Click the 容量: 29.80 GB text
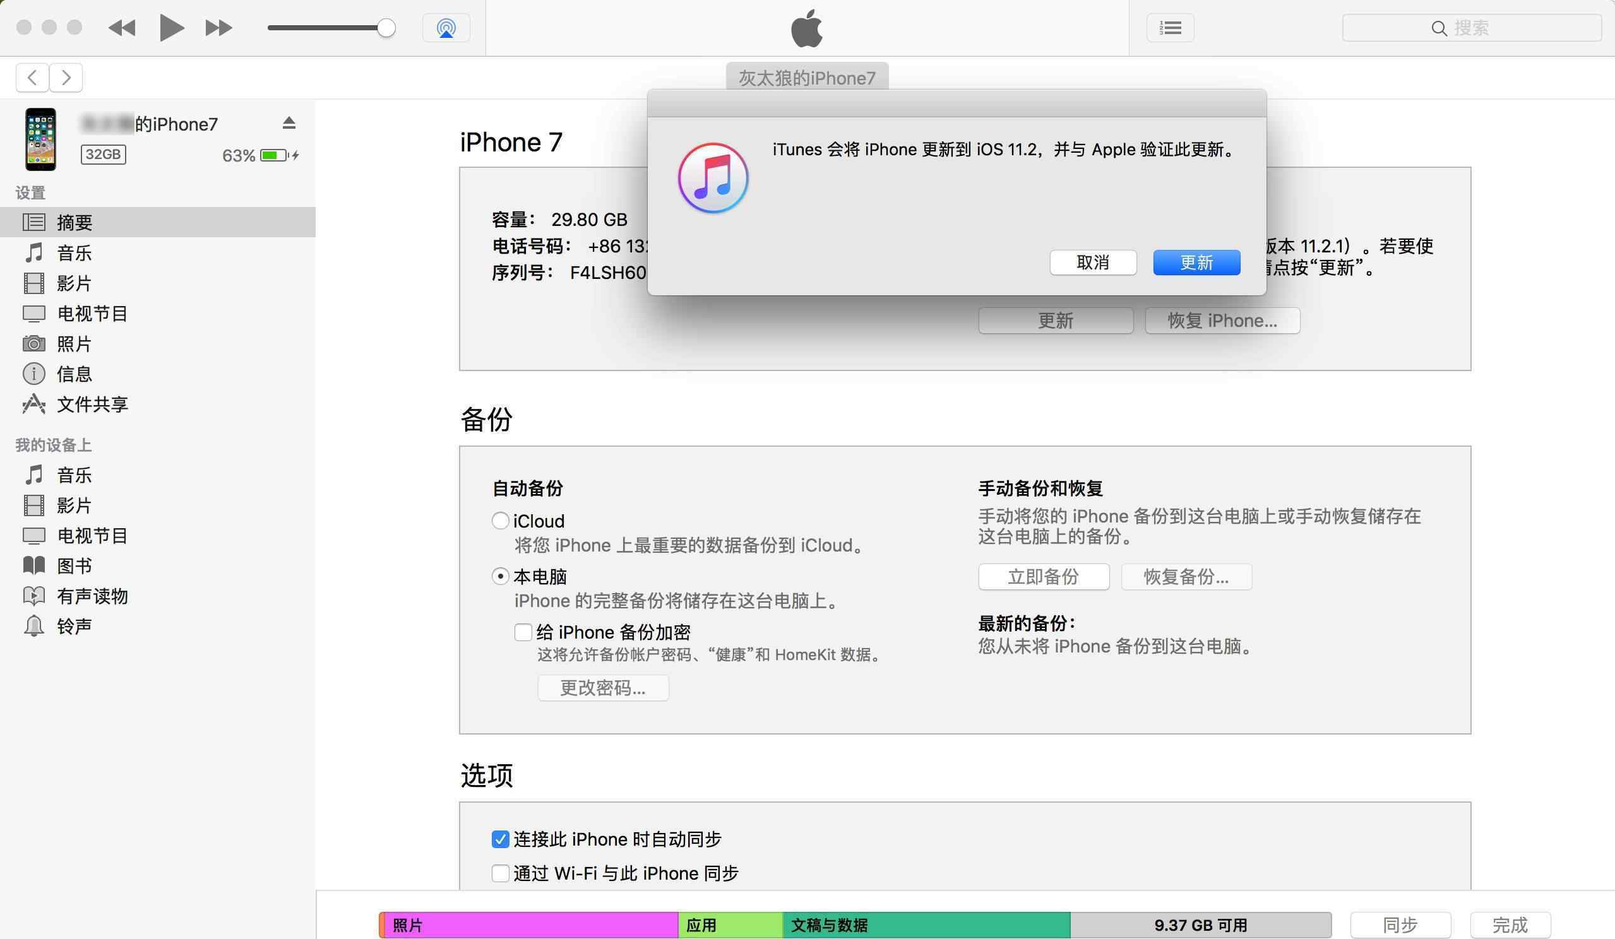Viewport: 1615px width, 939px height. [559, 220]
